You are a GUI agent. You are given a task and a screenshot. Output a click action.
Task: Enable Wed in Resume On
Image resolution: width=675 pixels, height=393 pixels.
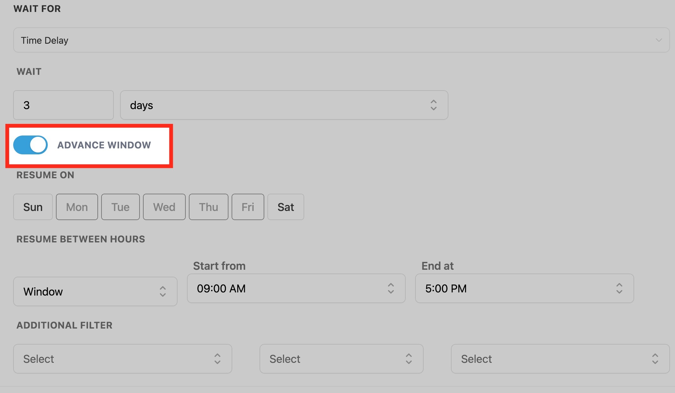click(x=164, y=207)
